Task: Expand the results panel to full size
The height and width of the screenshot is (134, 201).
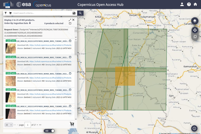Action: click(x=70, y=20)
